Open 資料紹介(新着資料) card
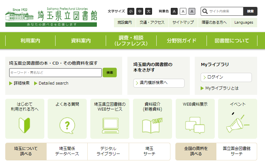The image size is (265, 166). pos(152,119)
